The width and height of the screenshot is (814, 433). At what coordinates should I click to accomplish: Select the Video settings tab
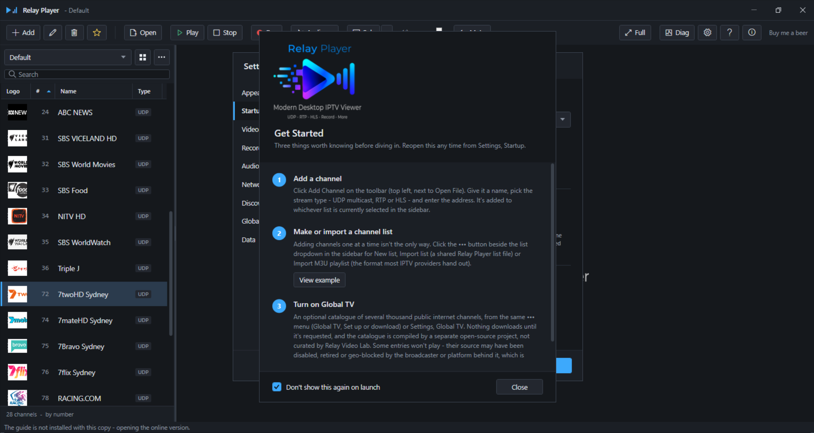tap(250, 129)
